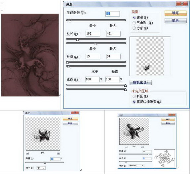190x174 pixels.
Task: Open the Size (大小) dropdown in Ripple
Action: [x=41, y=168]
